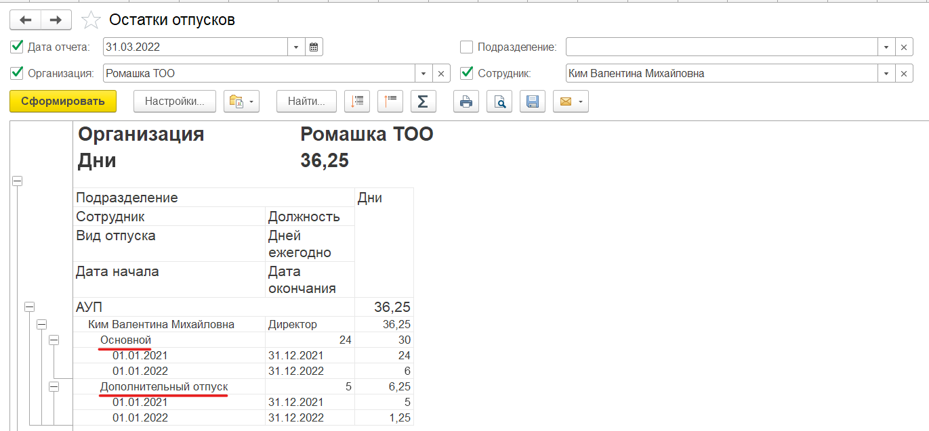Uncheck the 'Дата отчета' checkbox
This screenshot has width=929, height=431.
(17, 47)
